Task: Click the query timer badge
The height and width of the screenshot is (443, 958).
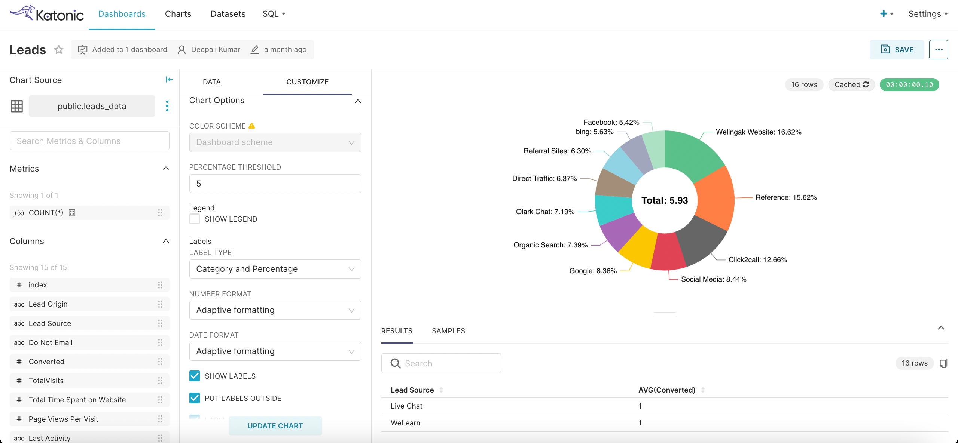Action: (x=909, y=85)
